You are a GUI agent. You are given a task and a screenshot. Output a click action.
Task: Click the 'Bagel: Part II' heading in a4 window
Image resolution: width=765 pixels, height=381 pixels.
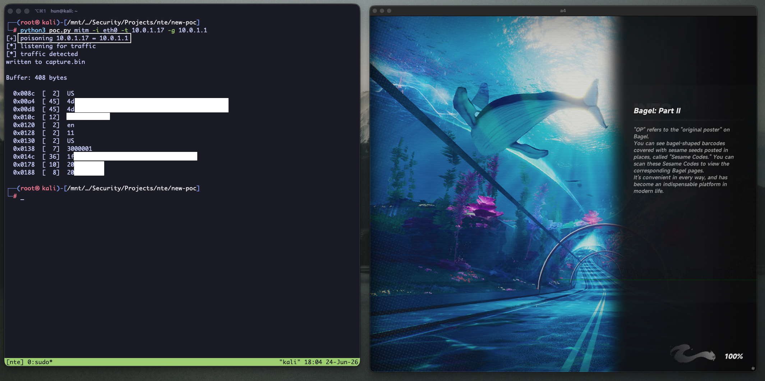click(657, 111)
